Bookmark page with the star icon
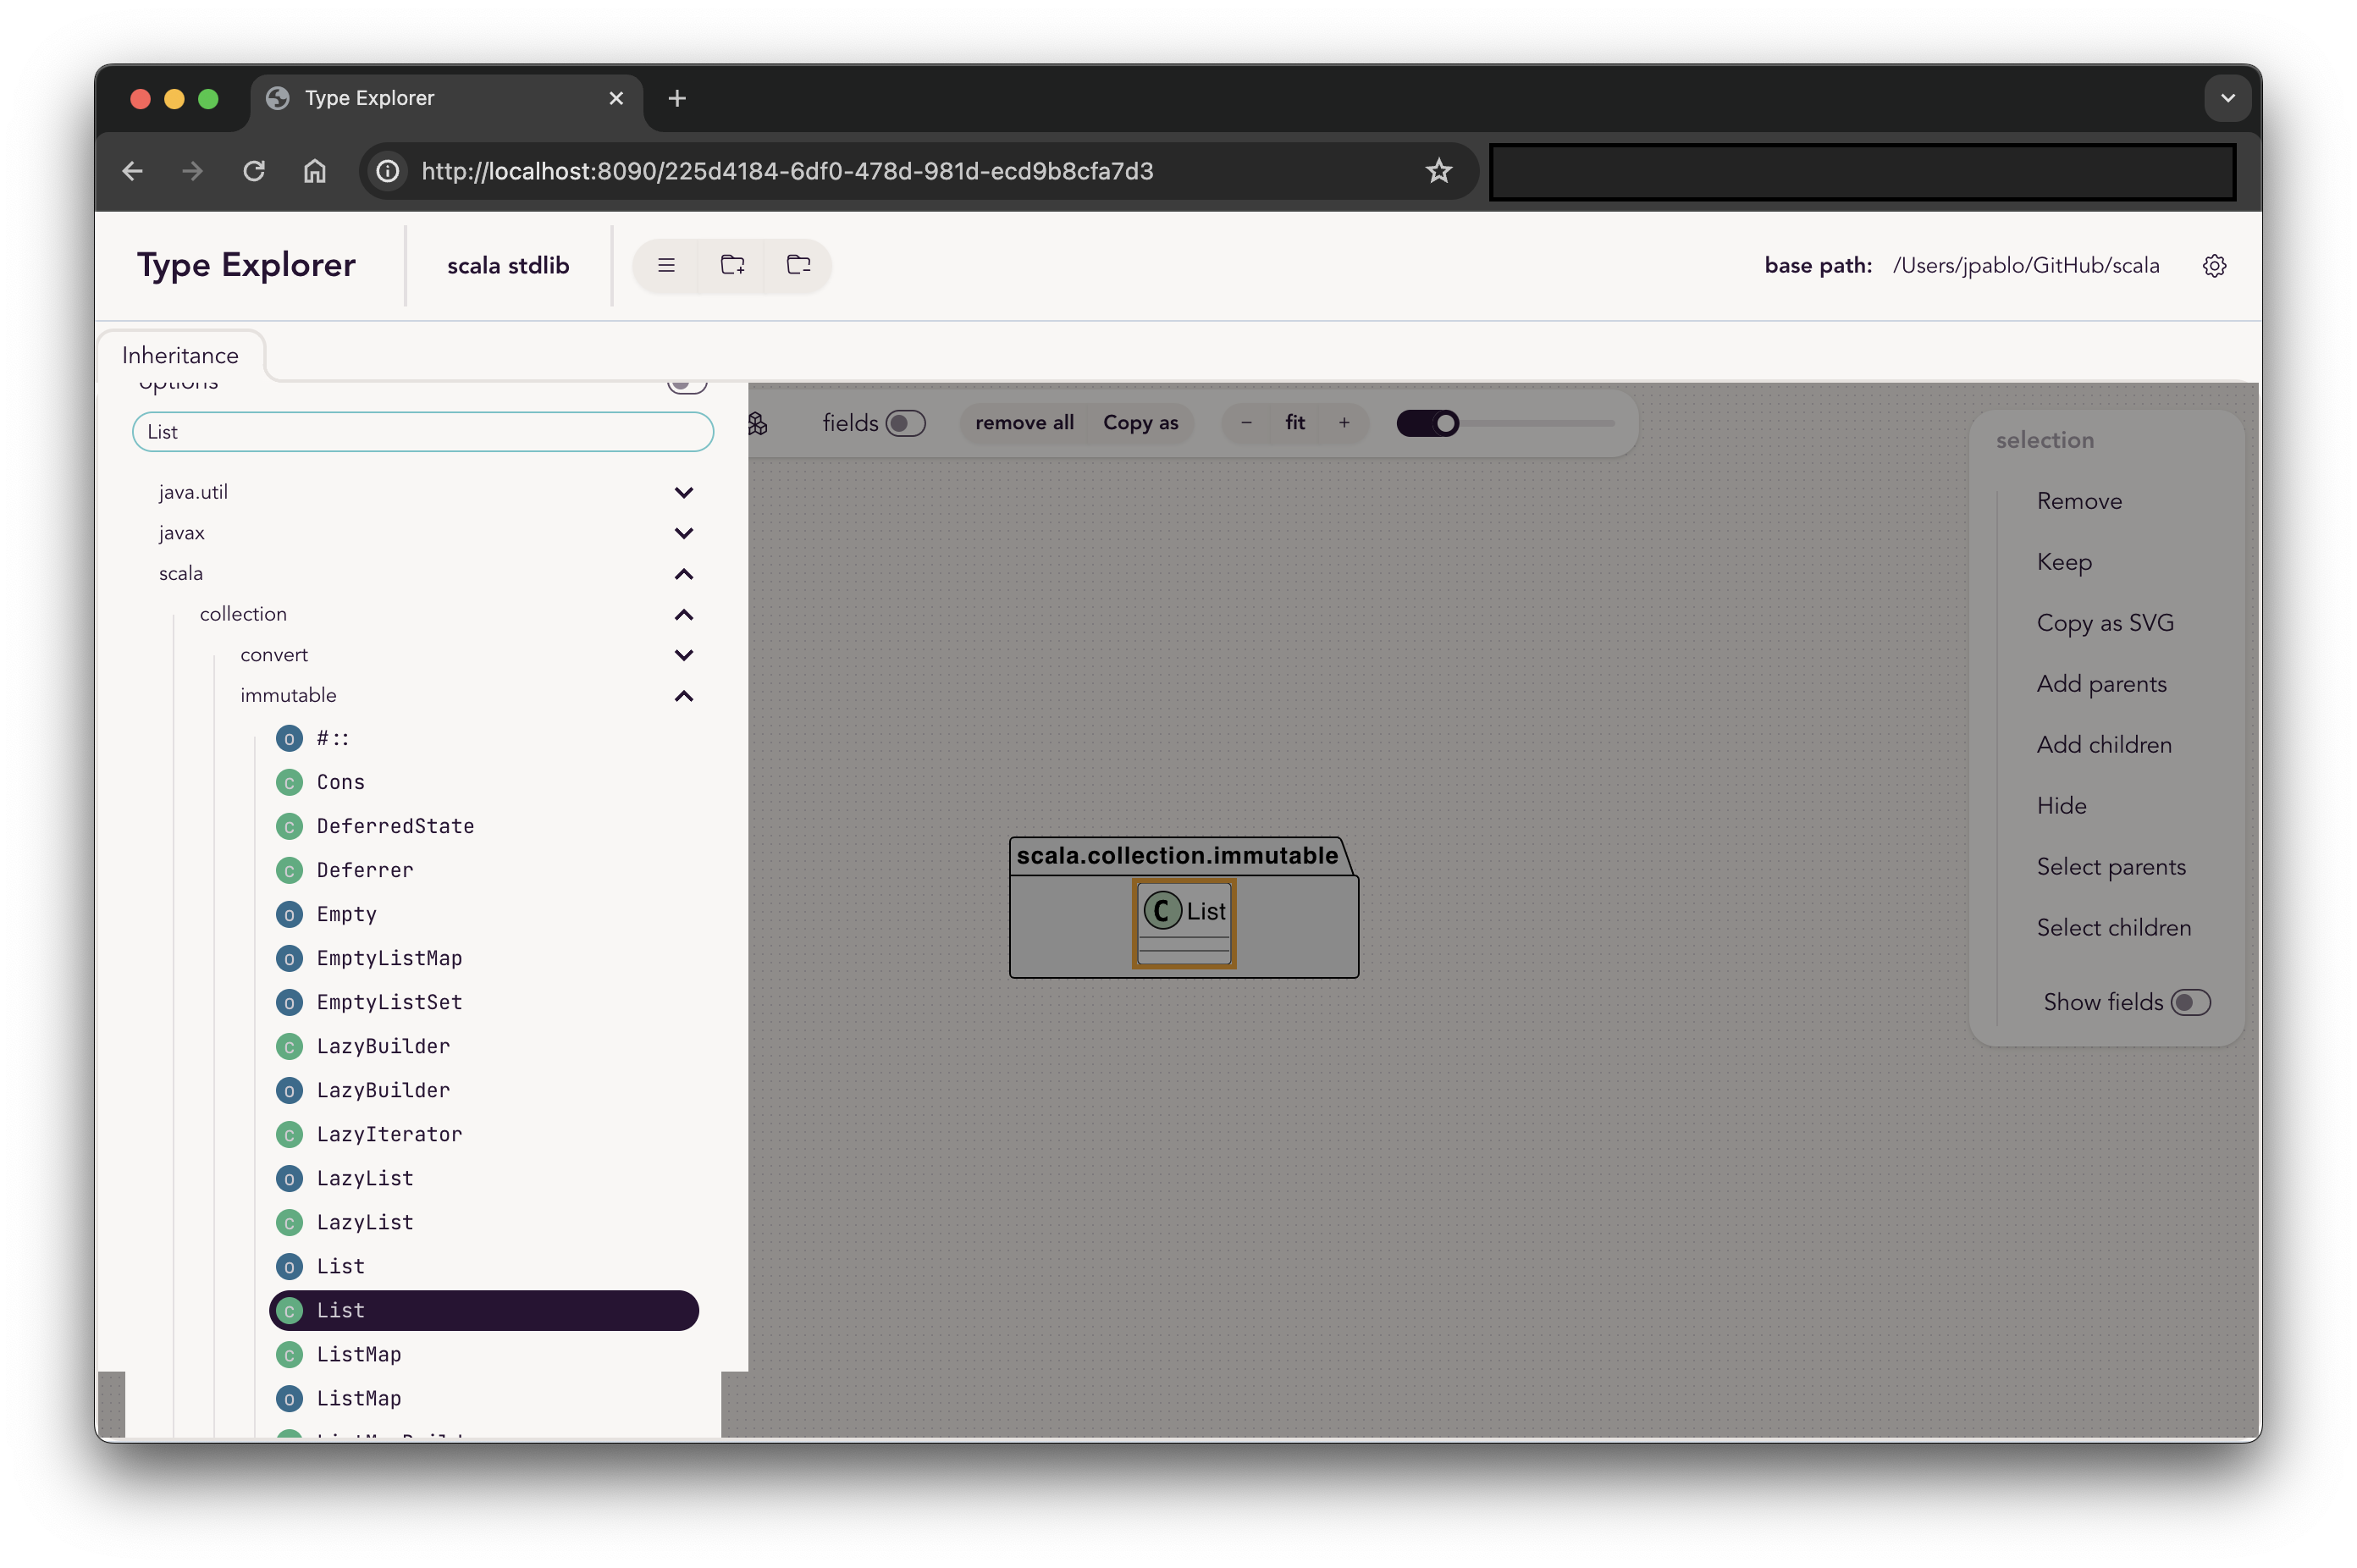 1438,171
